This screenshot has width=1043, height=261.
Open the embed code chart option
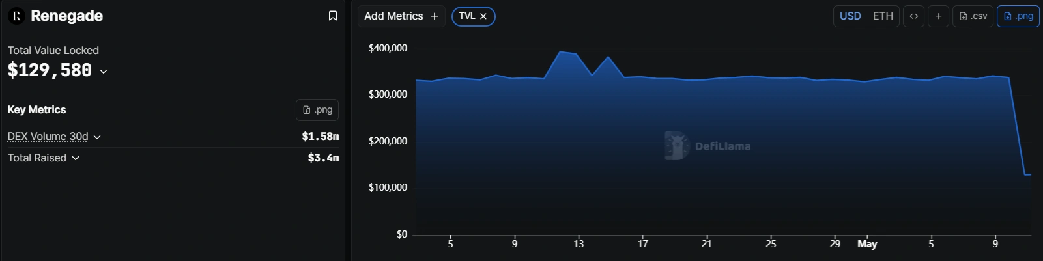pyautogui.click(x=913, y=16)
